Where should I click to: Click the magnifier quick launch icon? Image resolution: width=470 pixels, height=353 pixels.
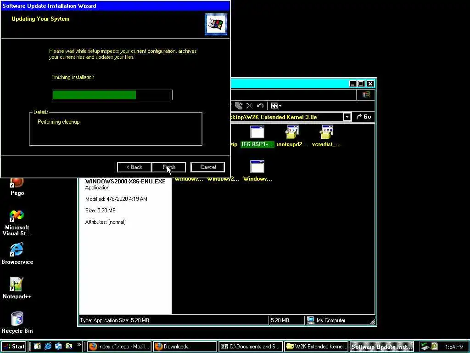click(x=69, y=347)
